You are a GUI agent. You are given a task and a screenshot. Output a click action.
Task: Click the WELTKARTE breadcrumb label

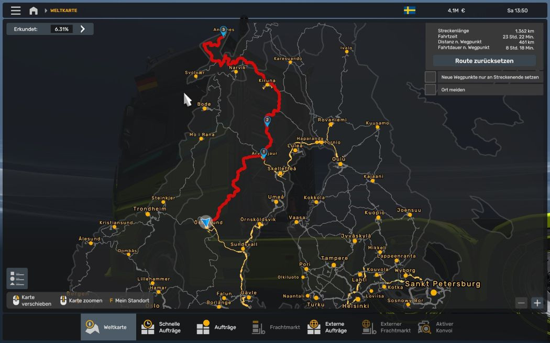pyautogui.click(x=63, y=10)
